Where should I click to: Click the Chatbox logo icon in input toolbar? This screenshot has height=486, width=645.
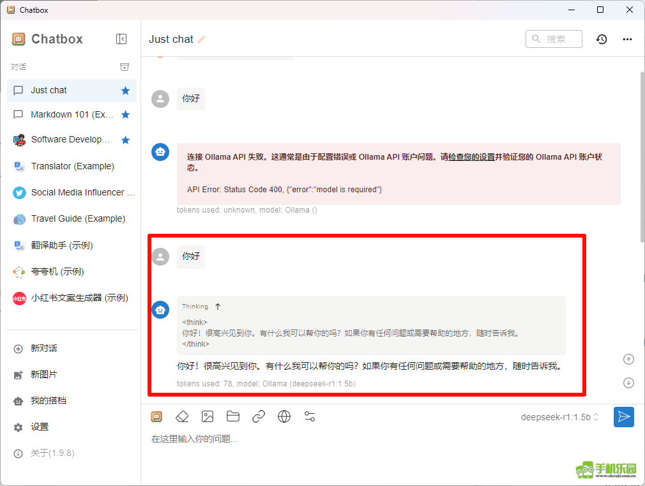click(156, 417)
